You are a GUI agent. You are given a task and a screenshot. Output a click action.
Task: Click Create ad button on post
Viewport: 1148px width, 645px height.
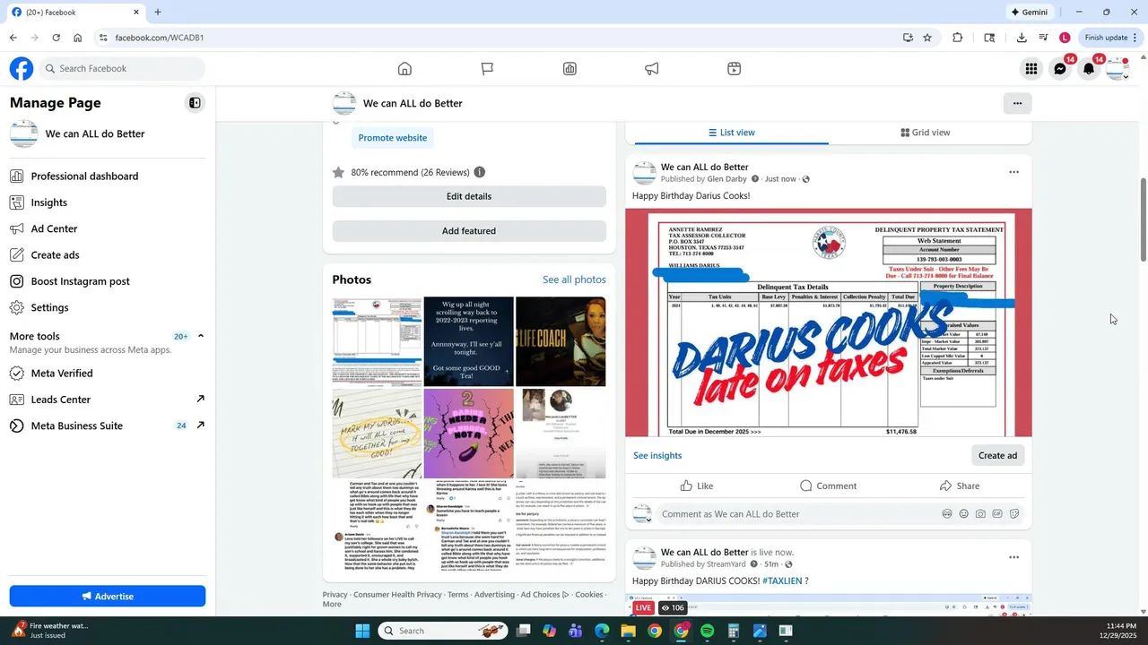click(x=997, y=455)
